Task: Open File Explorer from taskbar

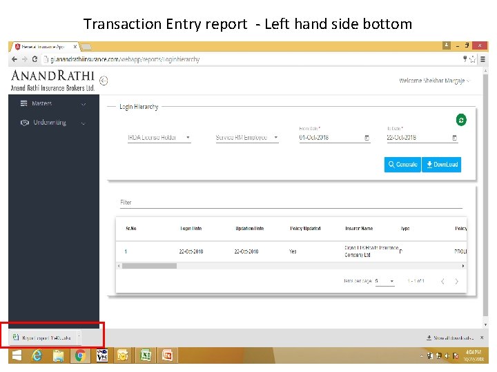Action: (x=58, y=356)
